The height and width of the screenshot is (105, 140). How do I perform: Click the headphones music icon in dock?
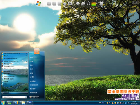click(x=88, y=4)
